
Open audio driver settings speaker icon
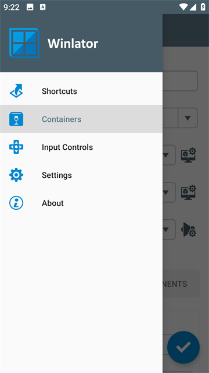pyautogui.click(x=189, y=230)
